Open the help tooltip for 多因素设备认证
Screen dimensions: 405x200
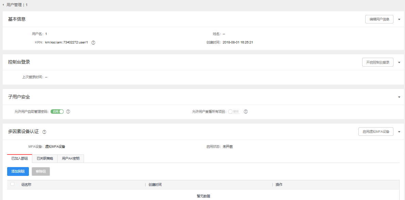pos(44,132)
